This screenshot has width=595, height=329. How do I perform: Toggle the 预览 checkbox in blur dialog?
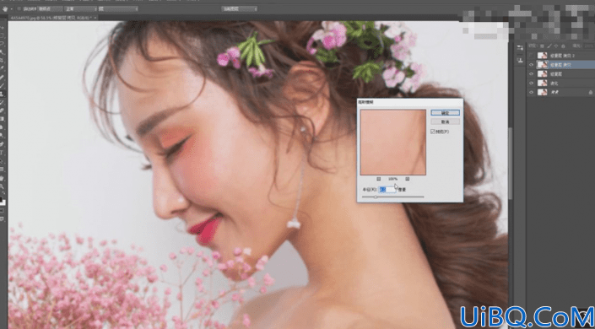(433, 132)
